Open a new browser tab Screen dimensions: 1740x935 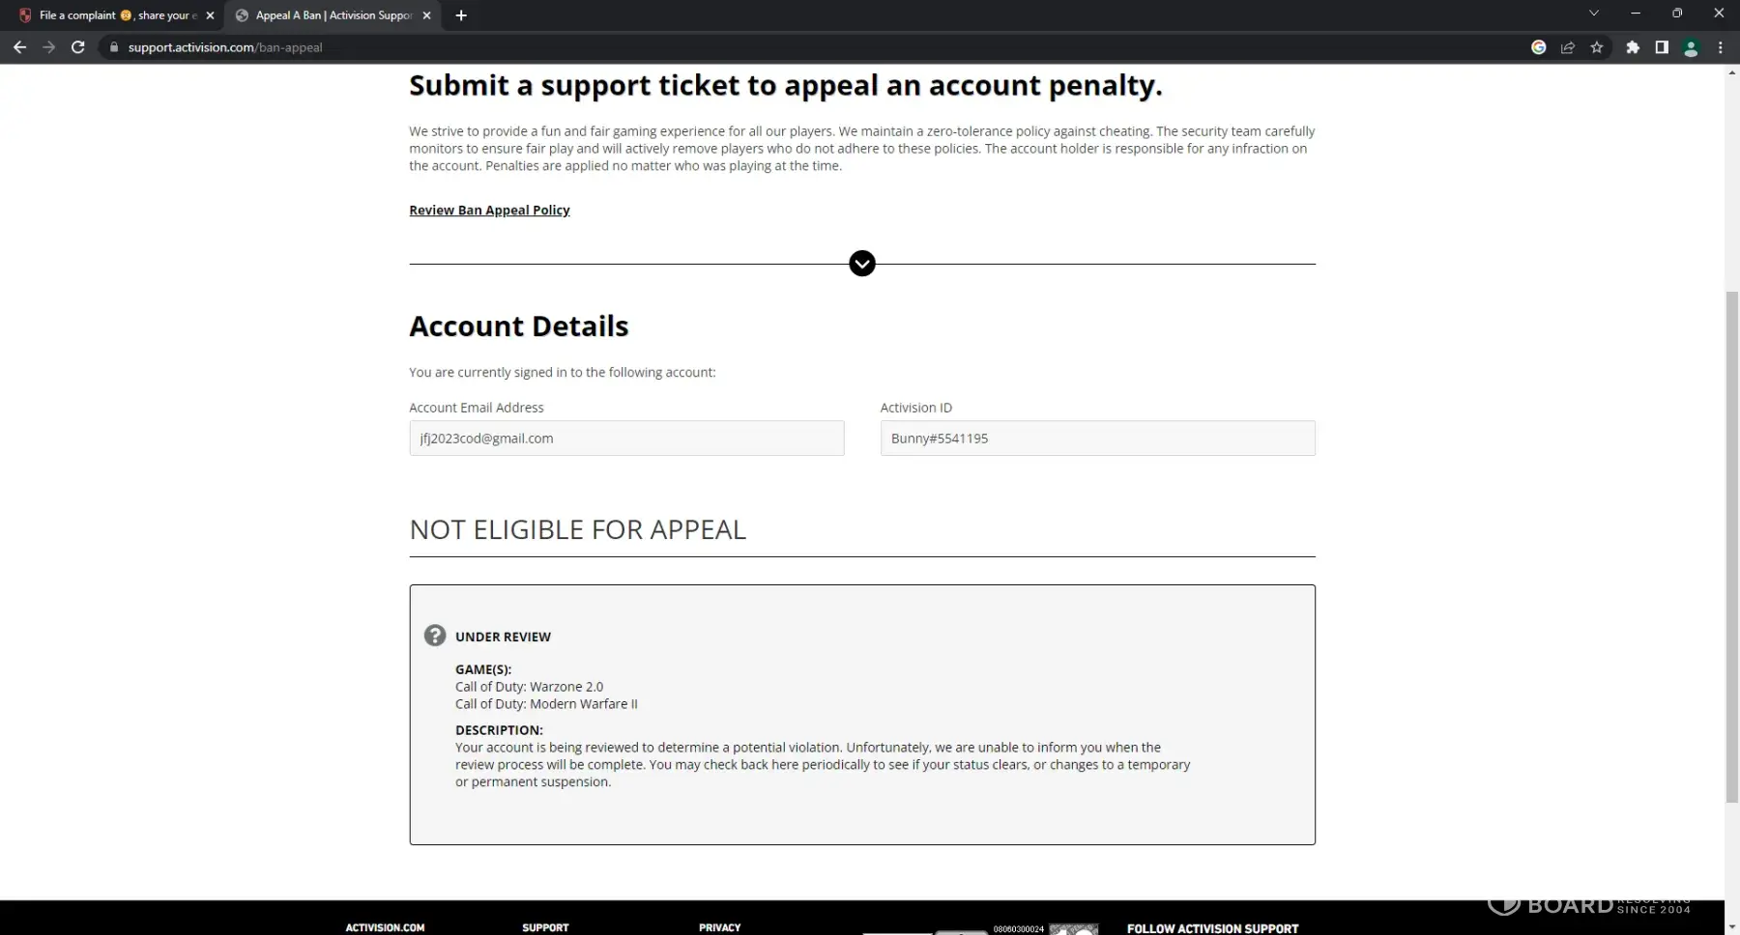461,15
